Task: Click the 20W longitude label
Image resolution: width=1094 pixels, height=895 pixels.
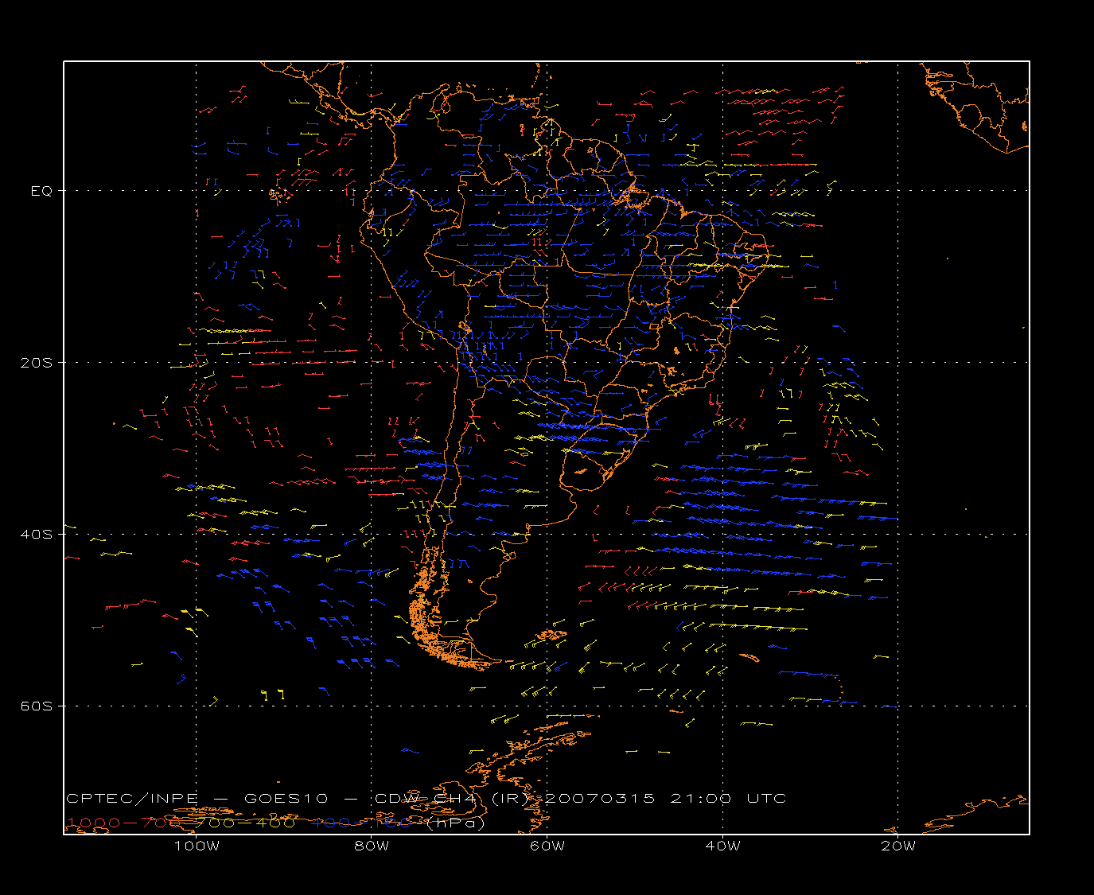Action: pos(898,846)
